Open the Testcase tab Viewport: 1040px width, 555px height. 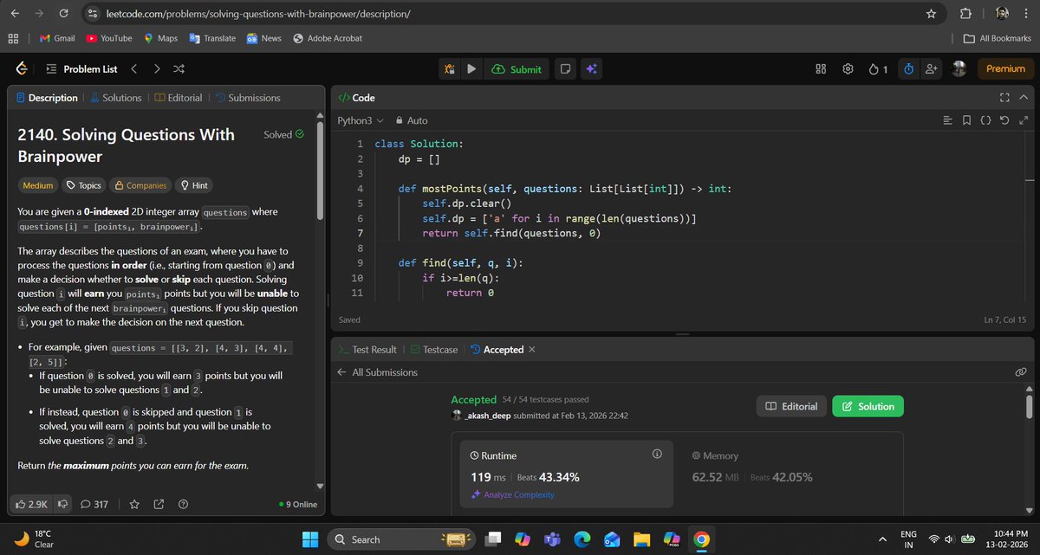click(432, 350)
